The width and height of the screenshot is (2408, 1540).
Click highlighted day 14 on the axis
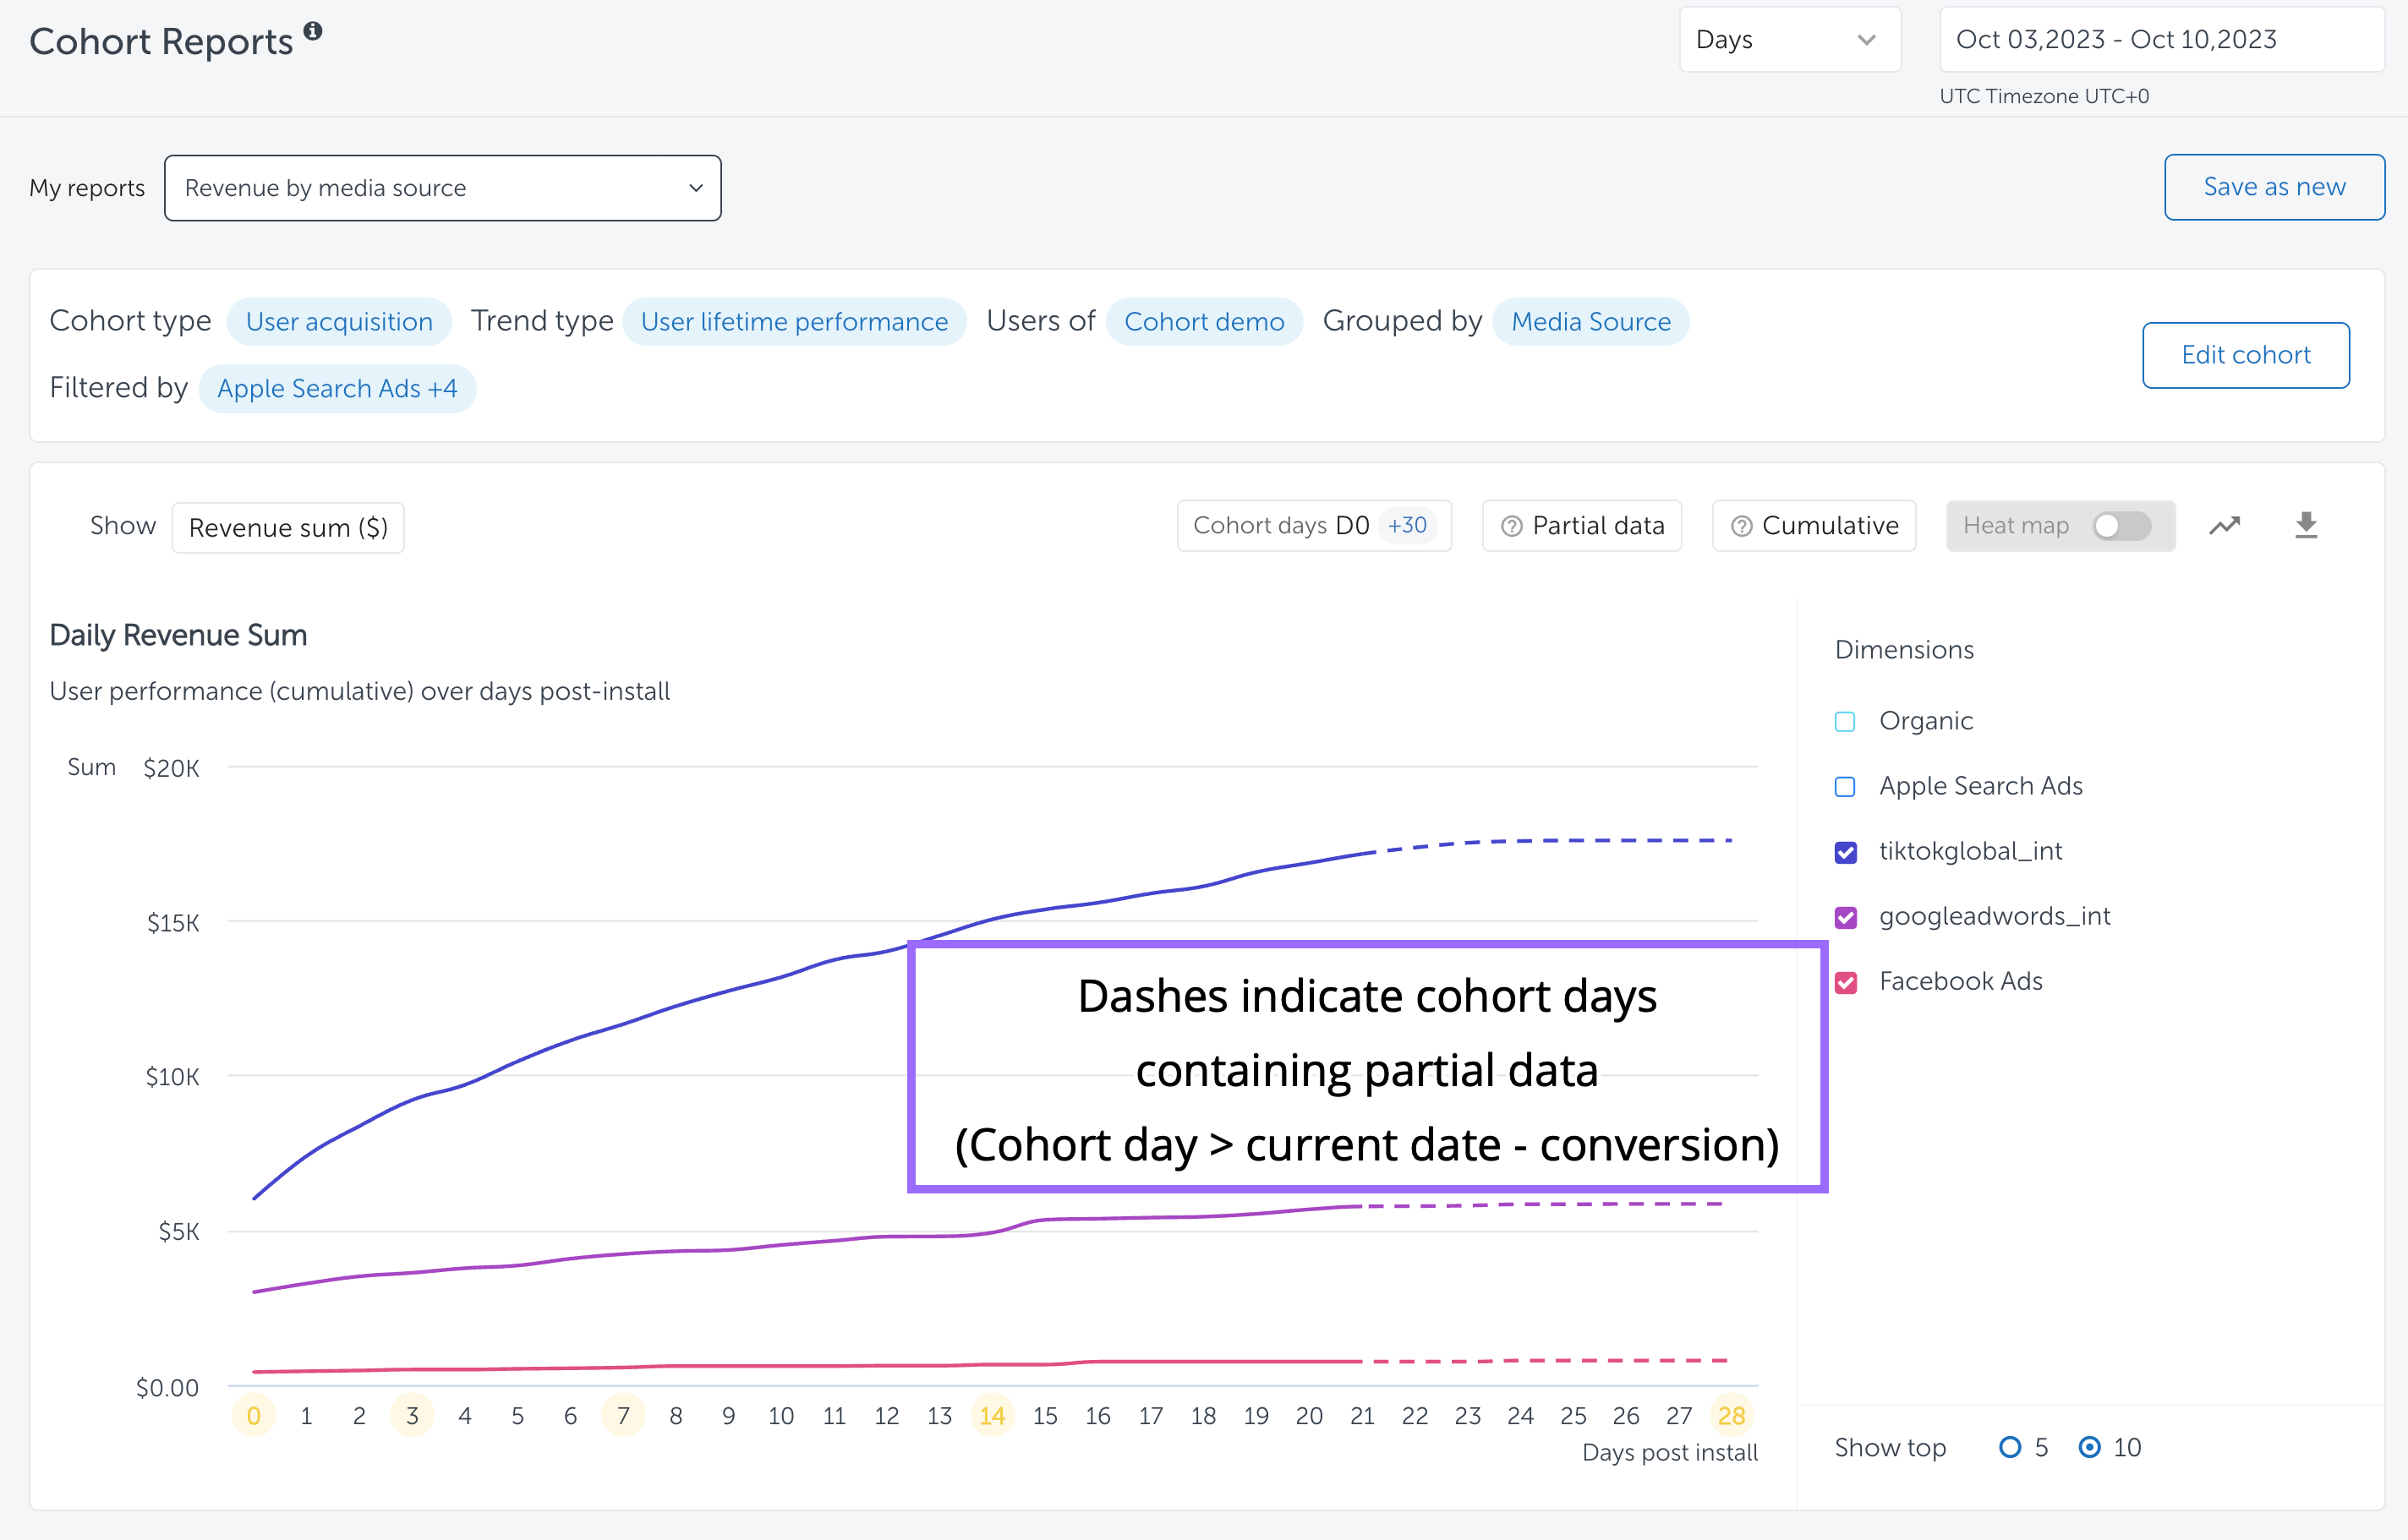[x=992, y=1416]
